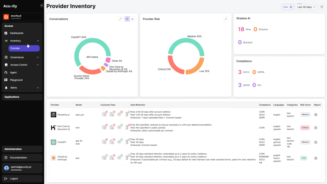
Task: Open the Kimi Chat report document
Action: click(x=316, y=128)
